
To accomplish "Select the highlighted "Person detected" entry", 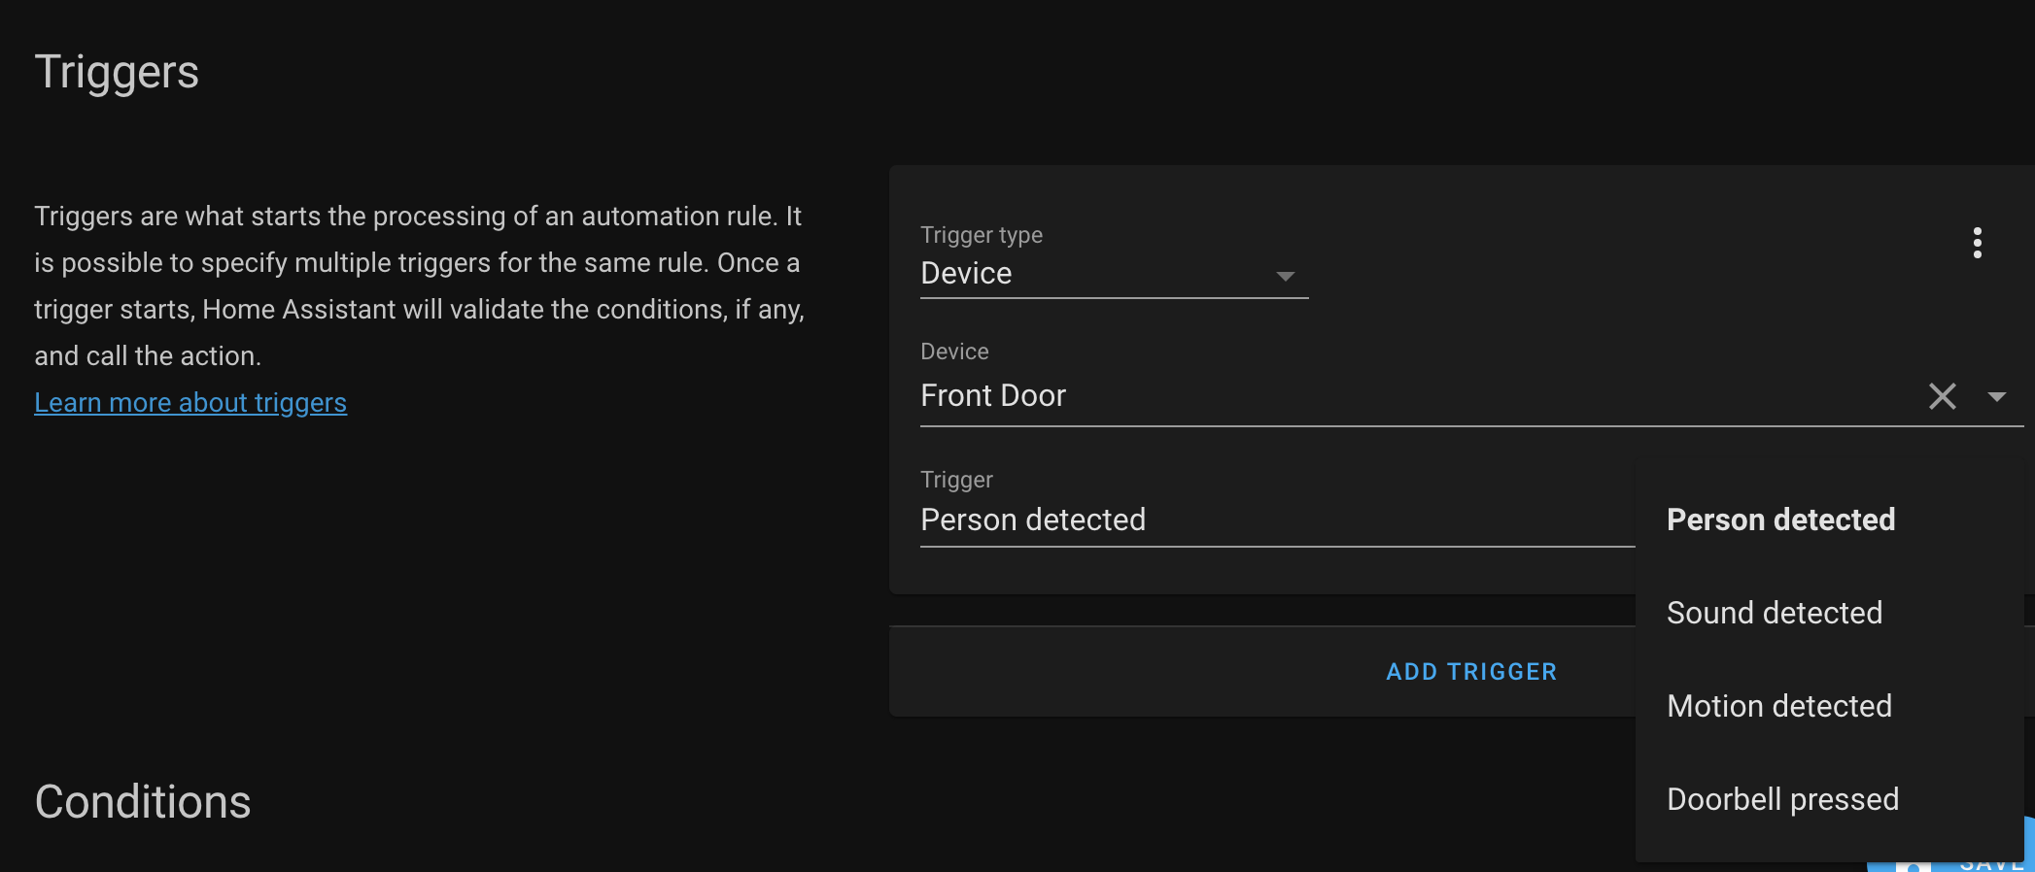I will click(x=1780, y=520).
